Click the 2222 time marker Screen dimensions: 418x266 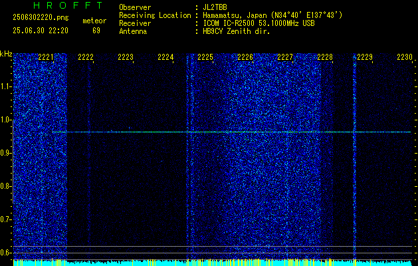[86, 57]
